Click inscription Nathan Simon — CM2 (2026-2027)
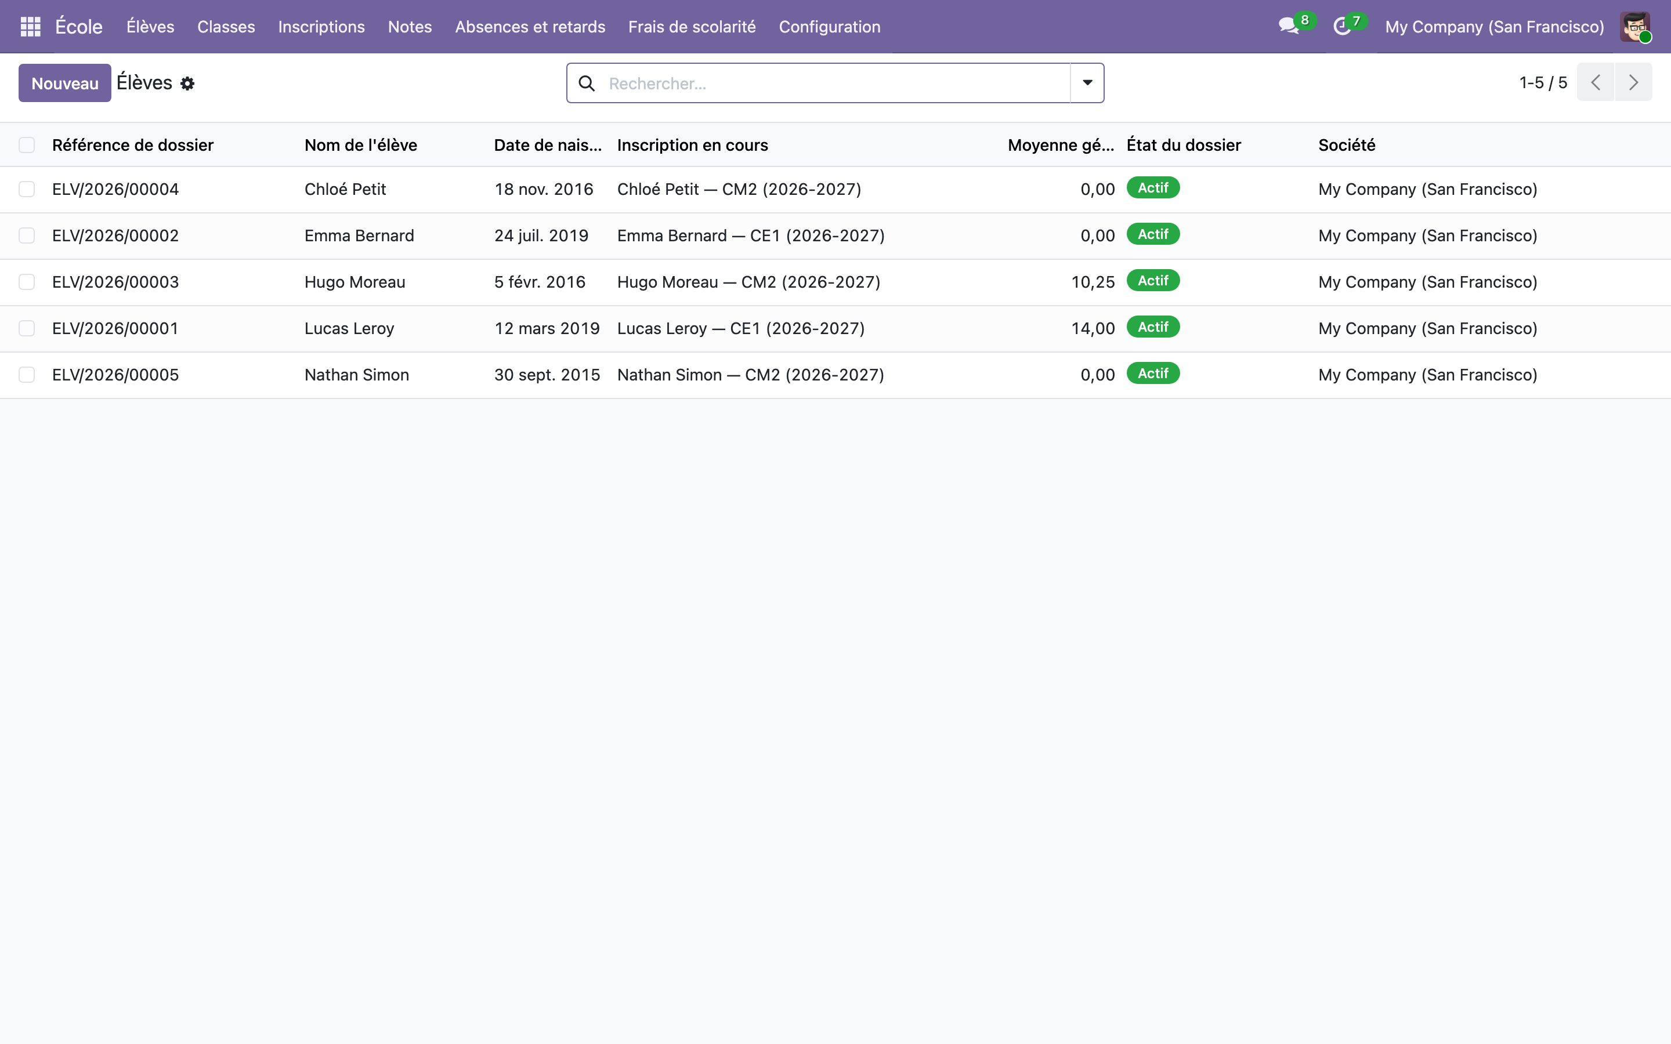Viewport: 1671px width, 1044px height. 751,374
